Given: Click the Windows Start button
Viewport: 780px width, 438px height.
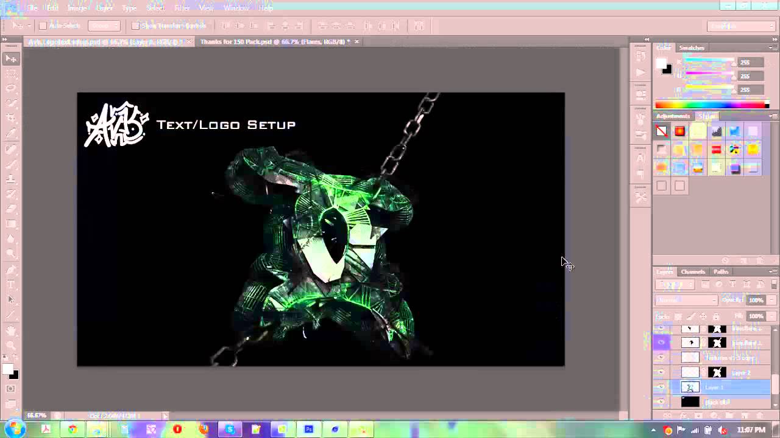Looking at the screenshot, I should (14, 429).
